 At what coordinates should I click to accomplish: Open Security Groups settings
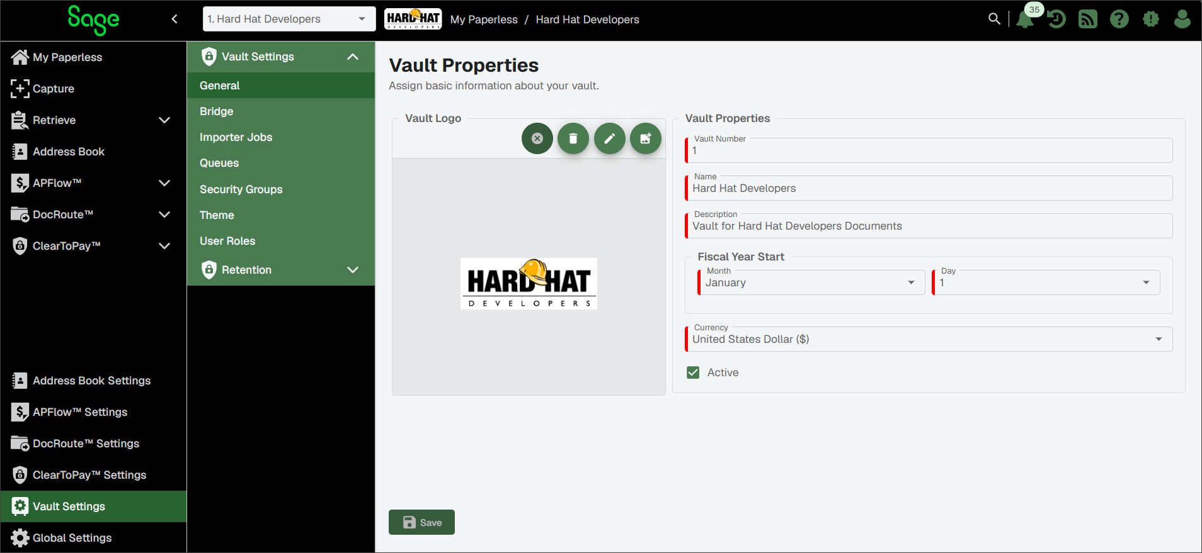coord(281,189)
